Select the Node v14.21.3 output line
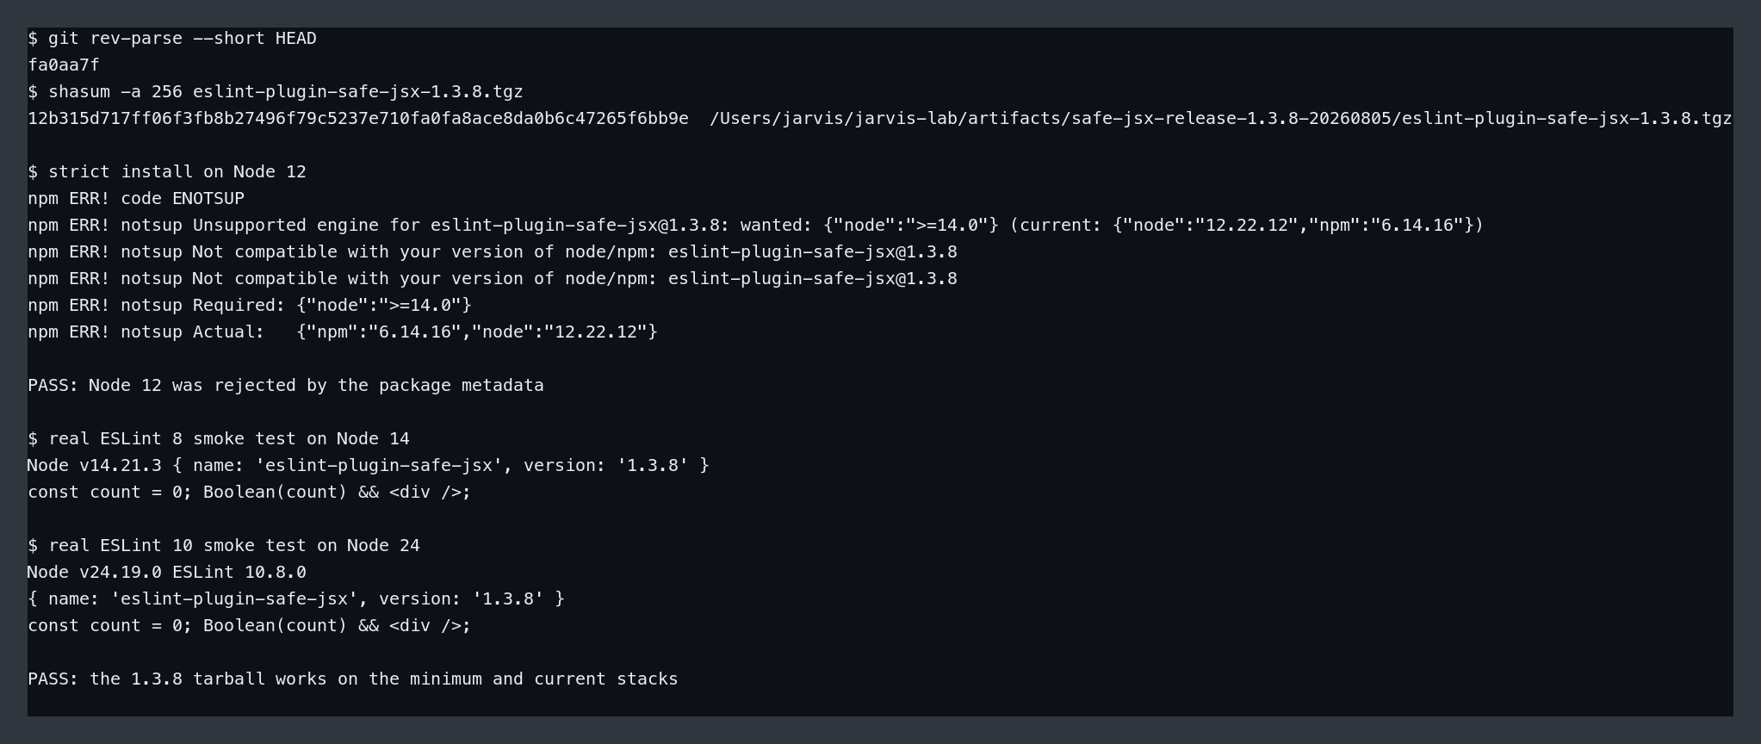 [x=369, y=466]
